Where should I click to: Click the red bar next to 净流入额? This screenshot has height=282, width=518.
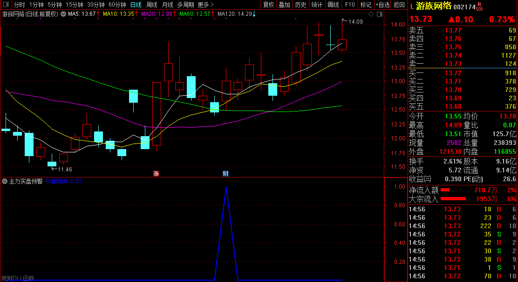point(445,190)
